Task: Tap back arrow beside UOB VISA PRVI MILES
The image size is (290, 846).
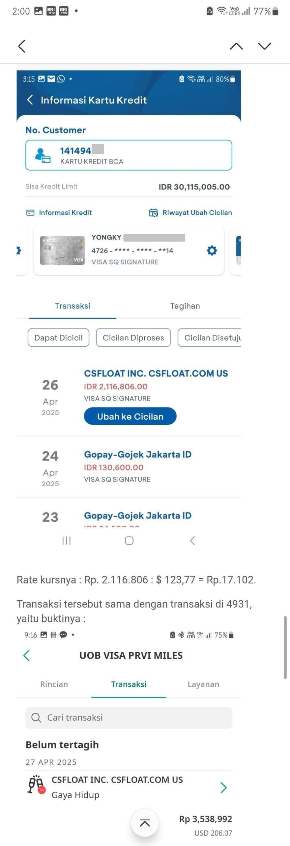Action: 27,655
